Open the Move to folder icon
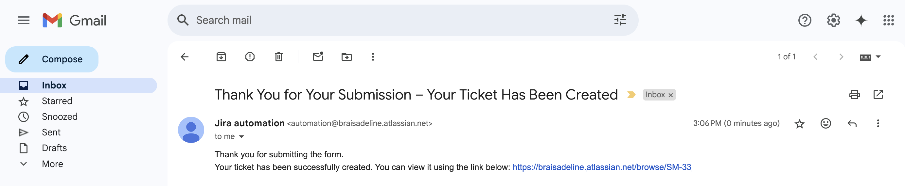905x186 pixels. pos(347,57)
